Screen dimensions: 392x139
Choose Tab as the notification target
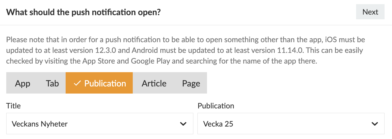point(52,83)
